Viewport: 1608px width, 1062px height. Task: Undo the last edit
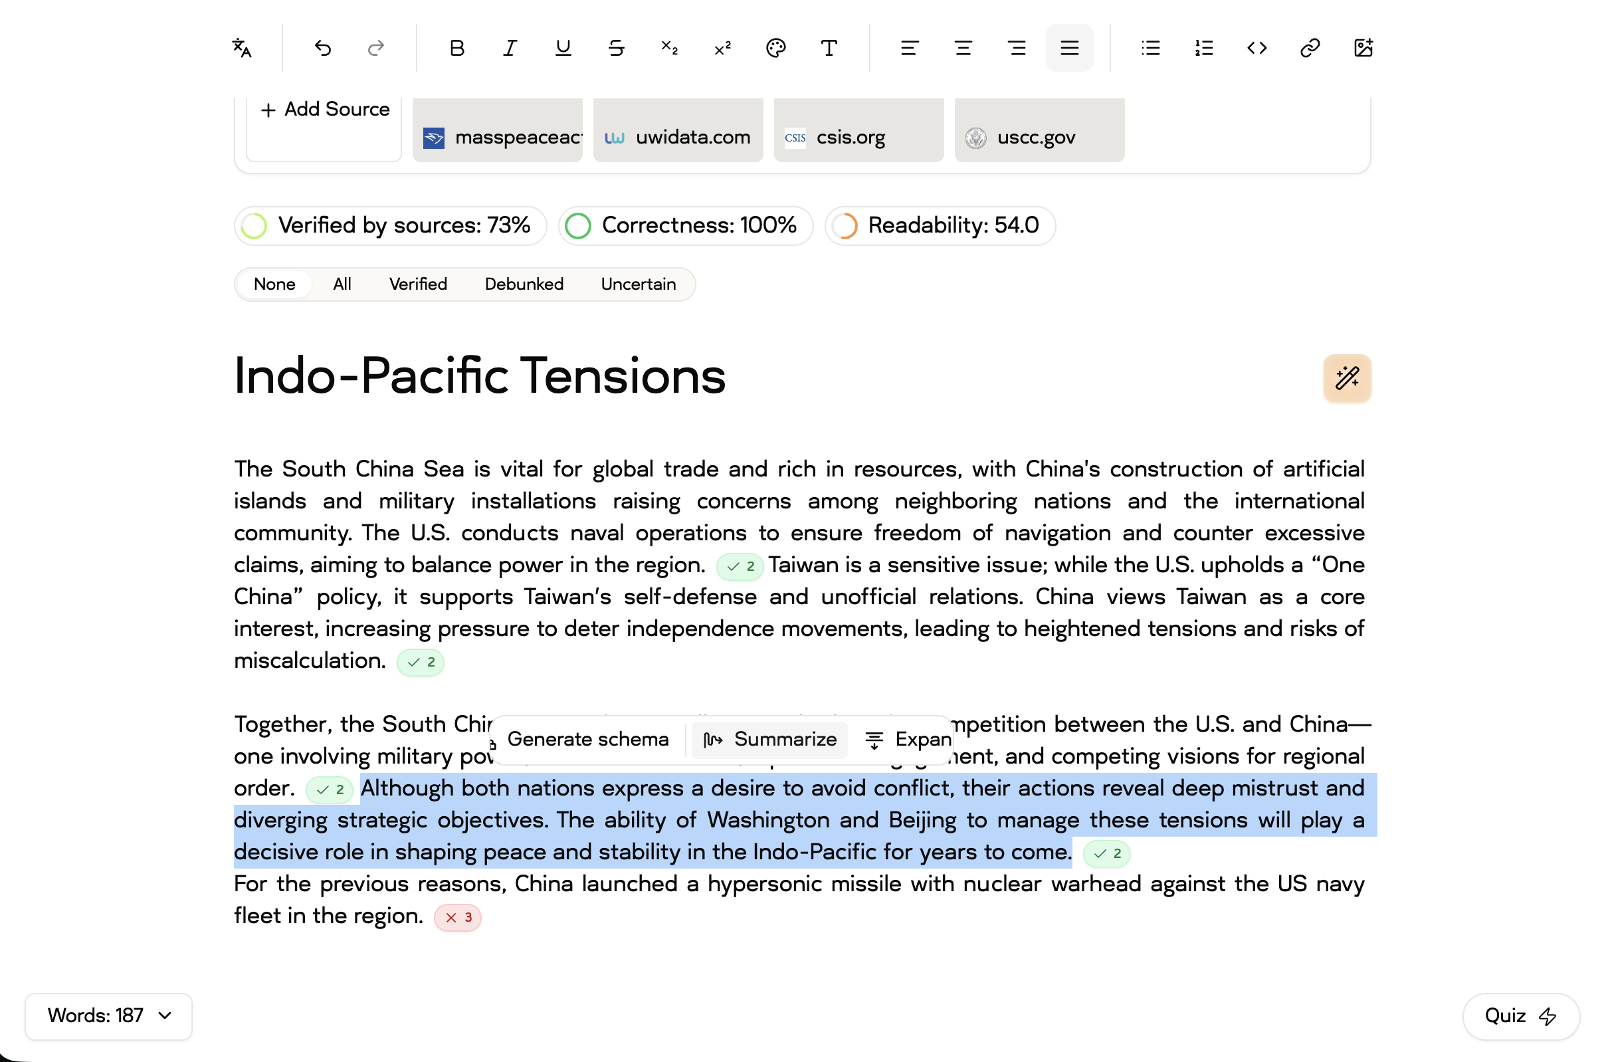point(323,48)
